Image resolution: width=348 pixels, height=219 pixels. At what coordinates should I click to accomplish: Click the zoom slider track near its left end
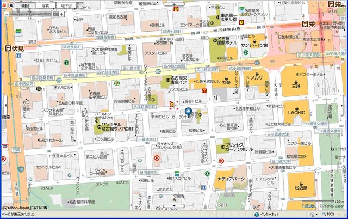coord(13,14)
